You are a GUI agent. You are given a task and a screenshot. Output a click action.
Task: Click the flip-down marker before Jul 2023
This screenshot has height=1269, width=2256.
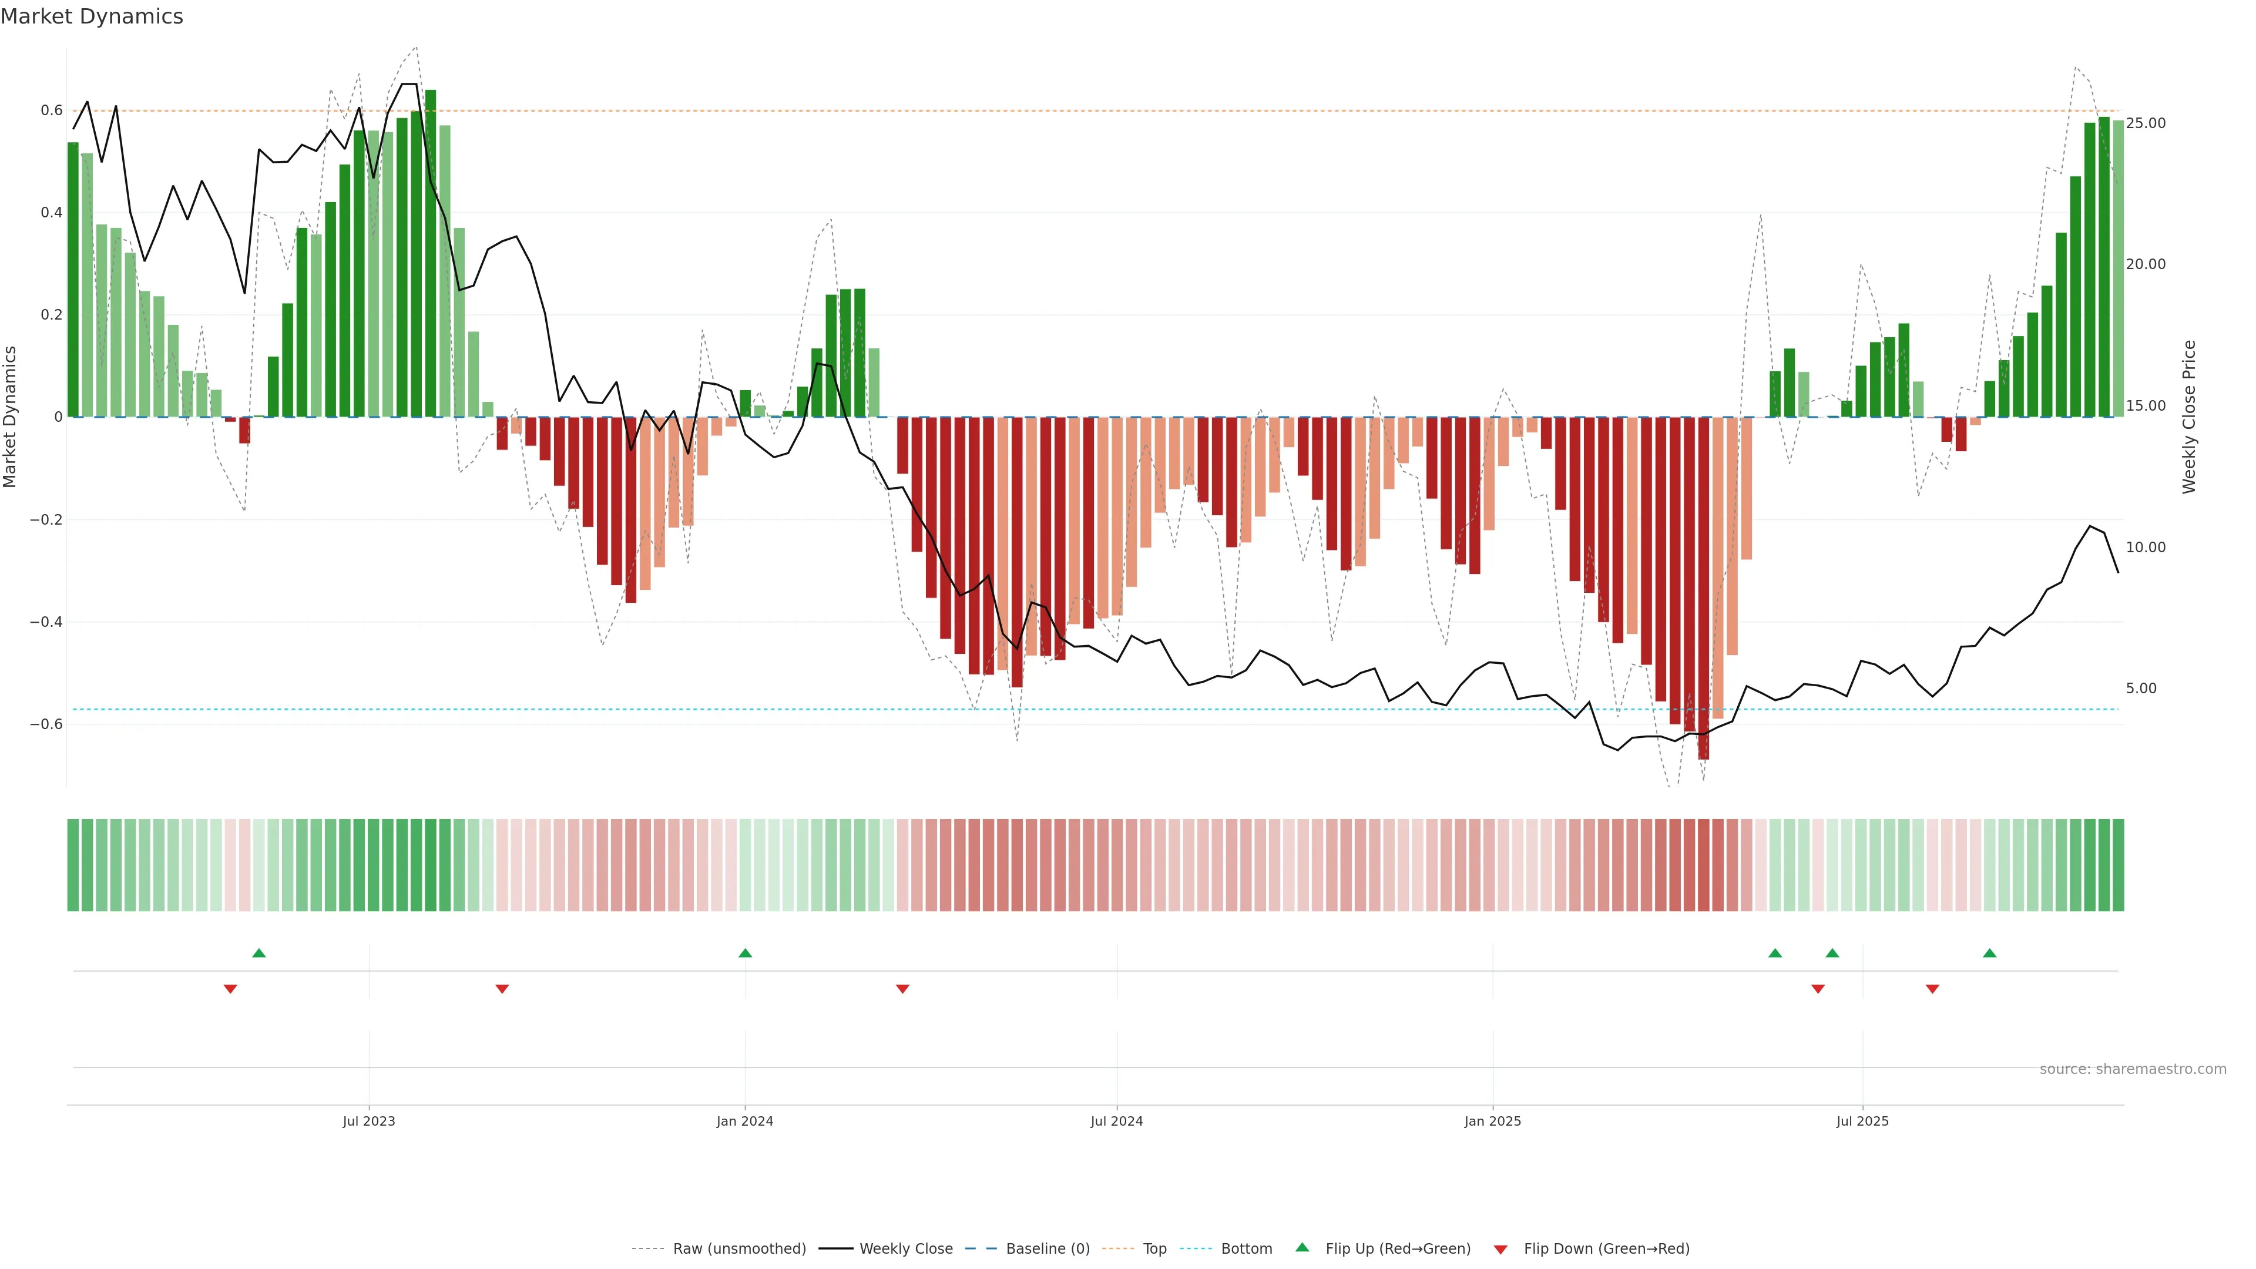tap(230, 989)
